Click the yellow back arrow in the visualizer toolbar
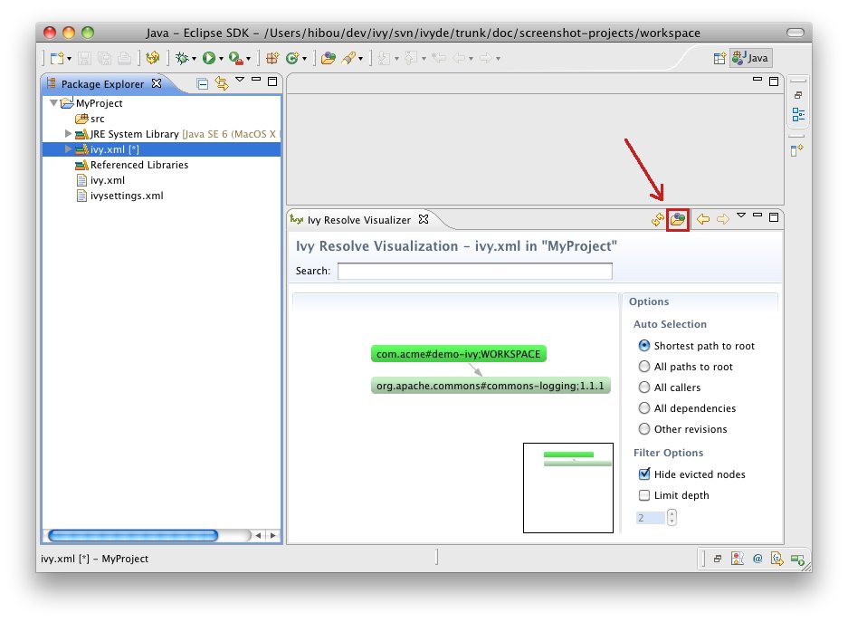Viewport: 848px width, 622px height. [702, 219]
